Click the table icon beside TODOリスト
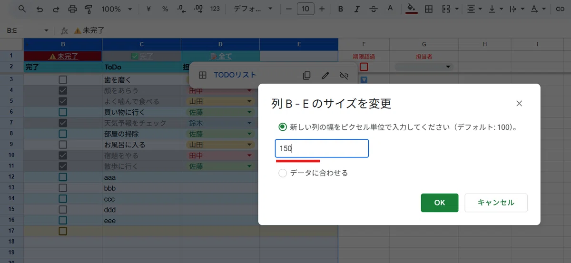This screenshot has height=263, width=571. pos(203,75)
